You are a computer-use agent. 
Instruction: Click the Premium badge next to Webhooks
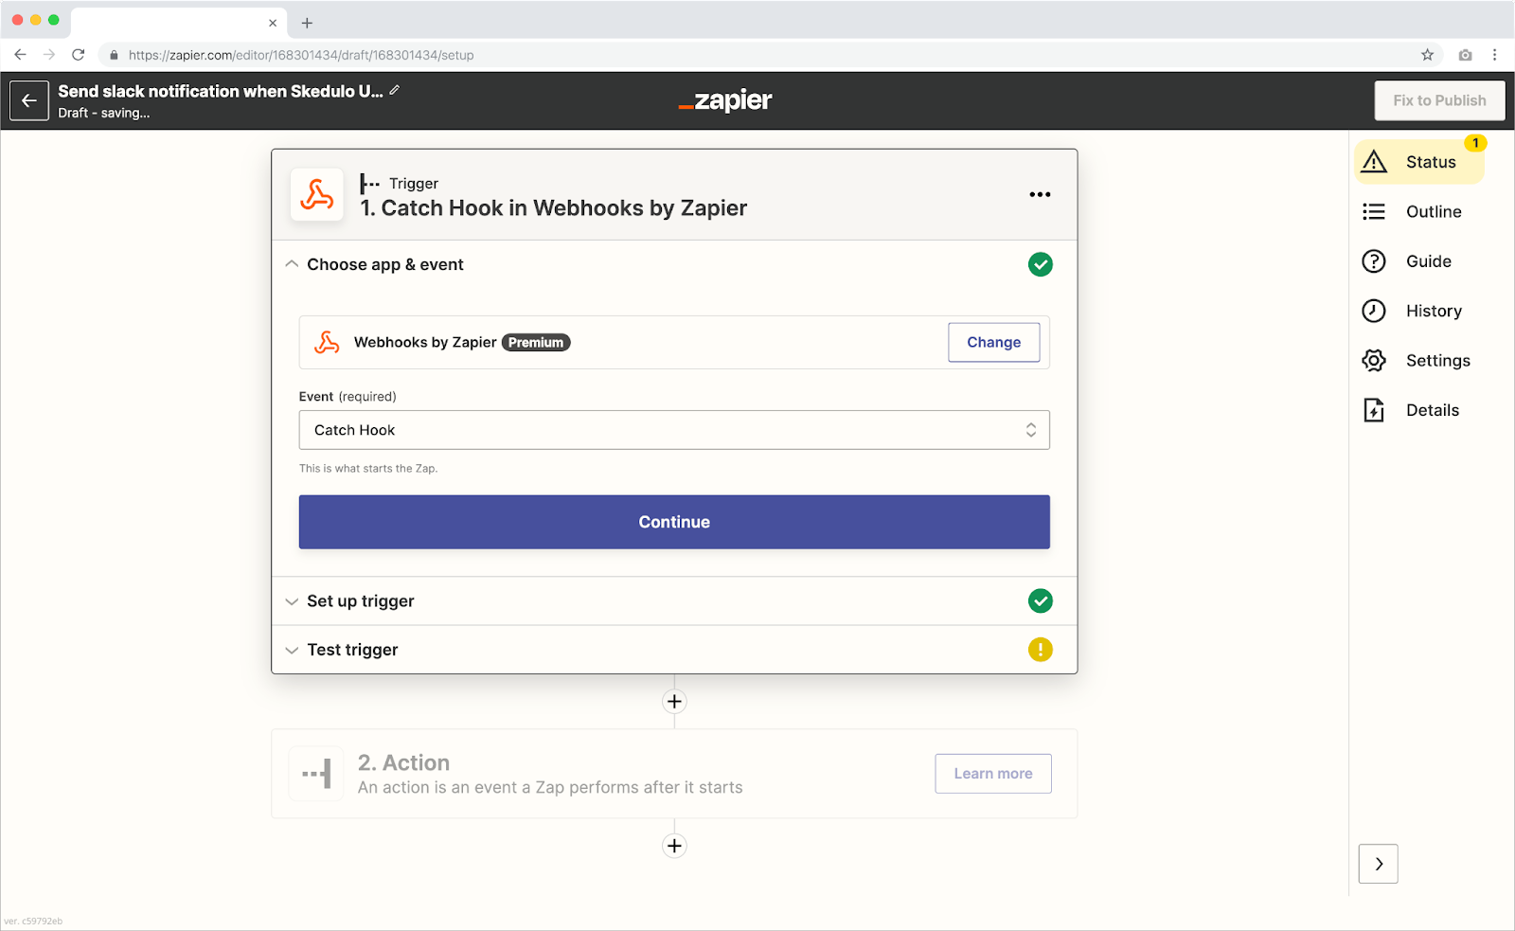pos(536,343)
